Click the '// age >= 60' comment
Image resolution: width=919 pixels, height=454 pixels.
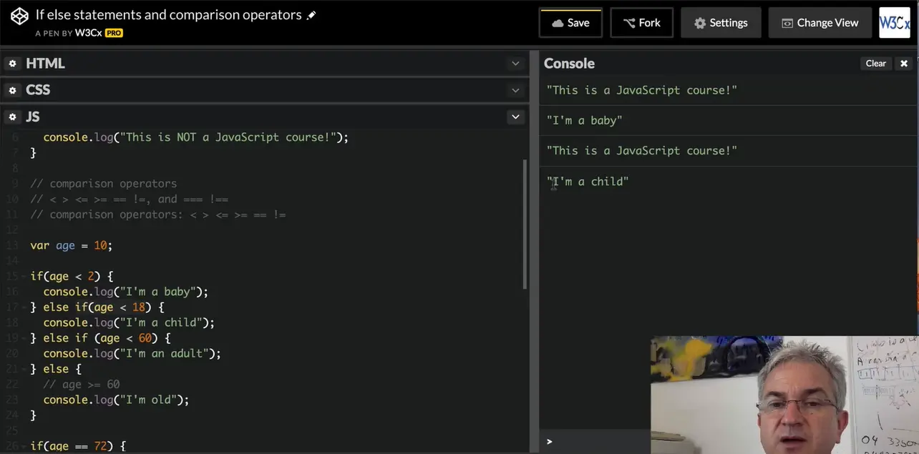click(82, 385)
